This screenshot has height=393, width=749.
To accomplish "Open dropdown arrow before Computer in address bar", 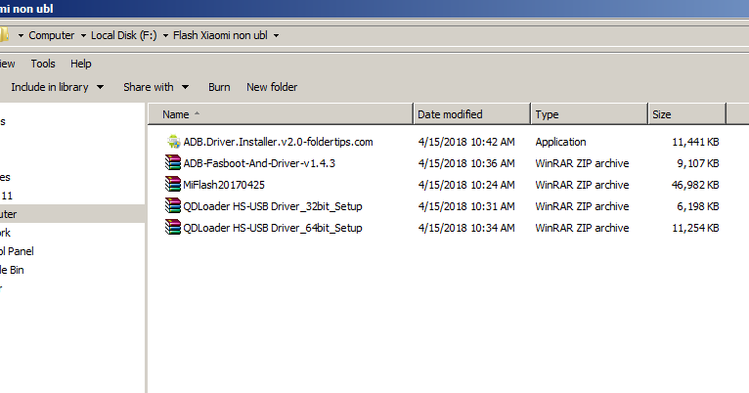I will click(x=21, y=36).
